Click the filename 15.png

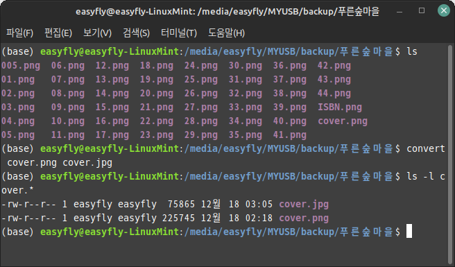[x=112, y=107]
